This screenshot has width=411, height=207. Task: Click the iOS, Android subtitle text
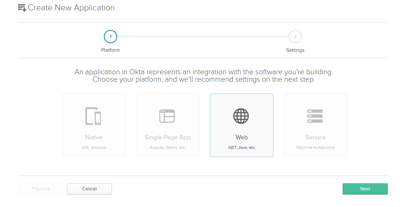[94, 147]
